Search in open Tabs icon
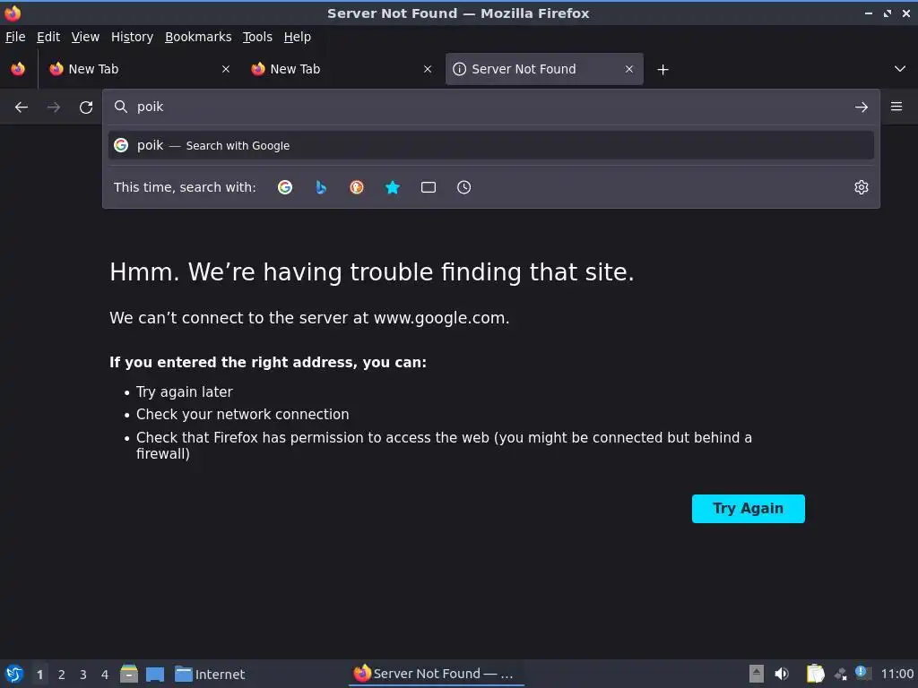The image size is (918, 688). 429,187
